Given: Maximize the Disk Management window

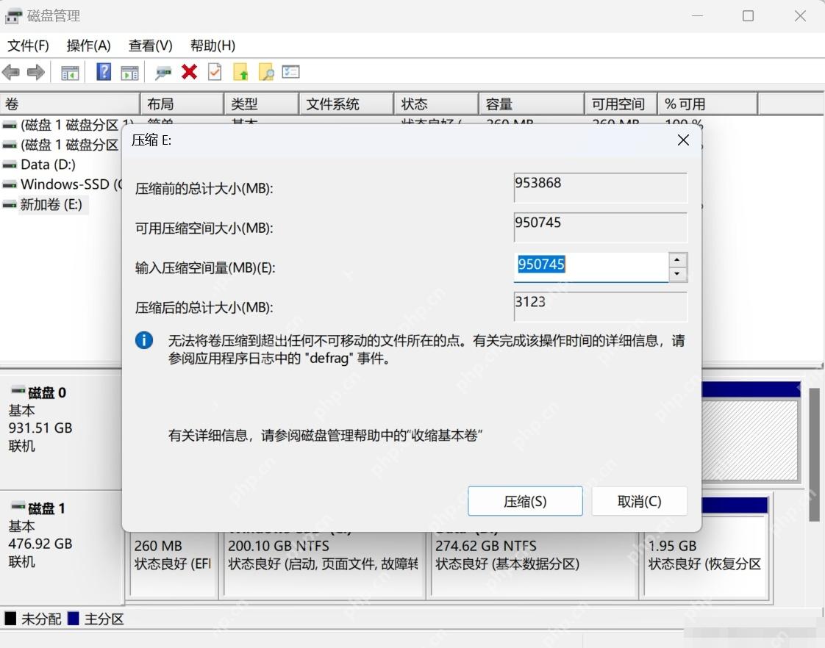Looking at the screenshot, I should (x=749, y=16).
